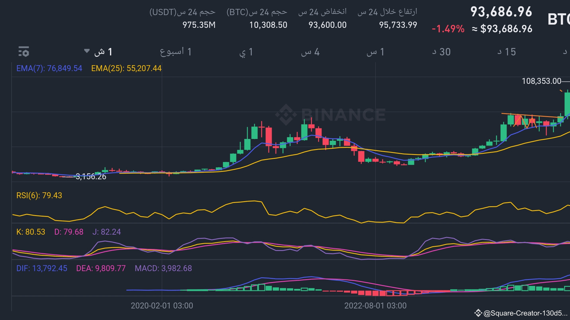Image resolution: width=570 pixels, height=320 pixels.
Task: Open the chart indicator settings icon
Action: 24,52
